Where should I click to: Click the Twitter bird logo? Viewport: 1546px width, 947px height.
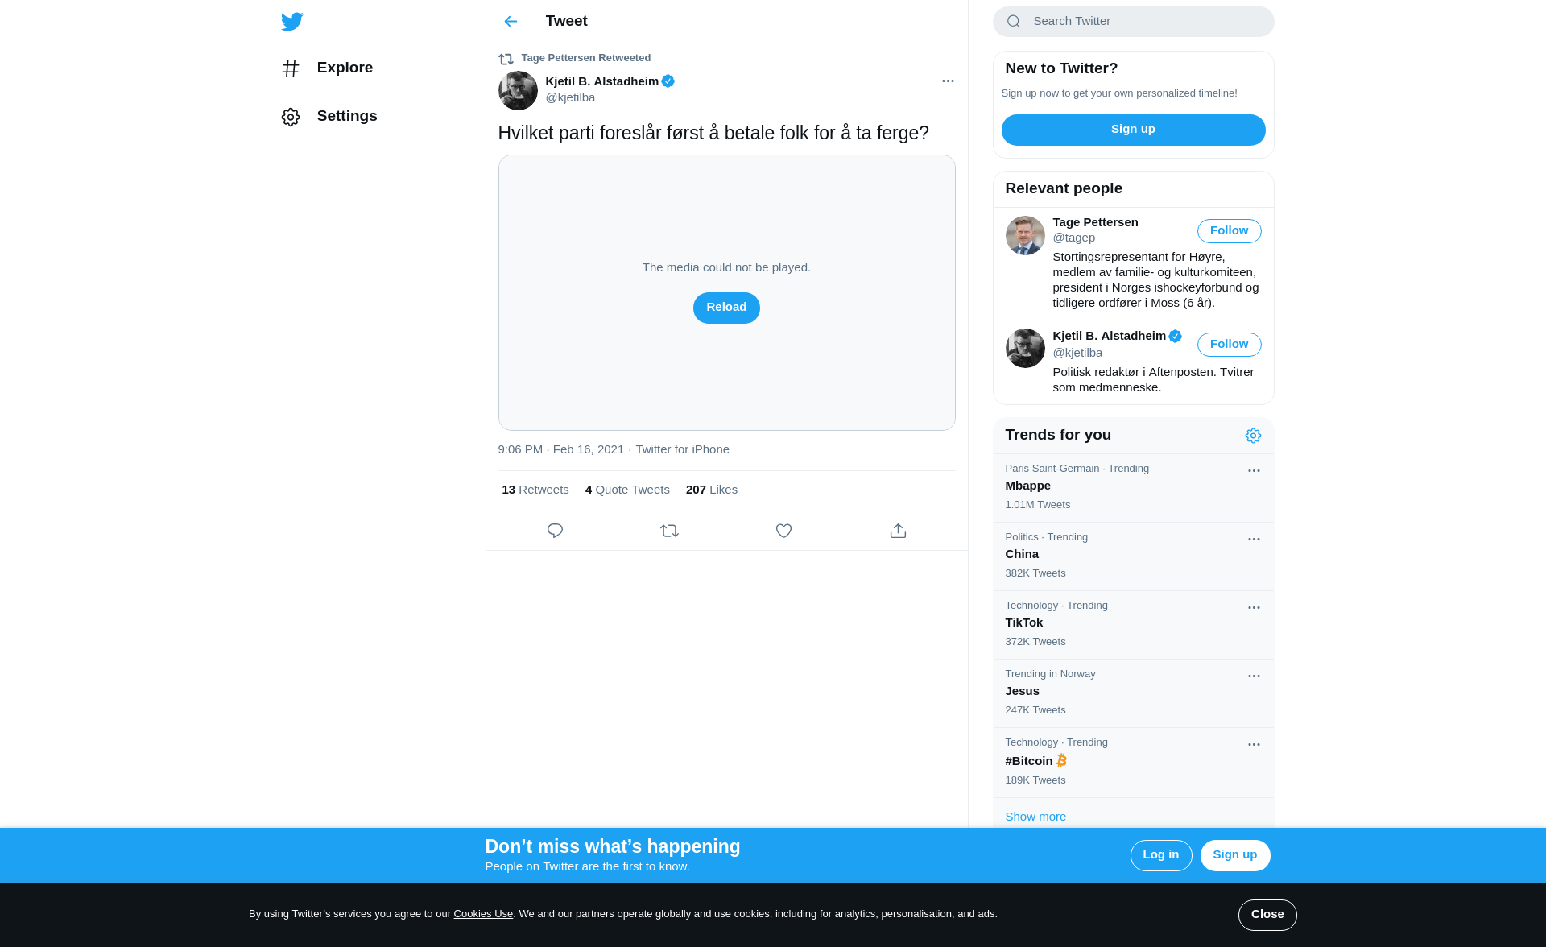tap(291, 22)
